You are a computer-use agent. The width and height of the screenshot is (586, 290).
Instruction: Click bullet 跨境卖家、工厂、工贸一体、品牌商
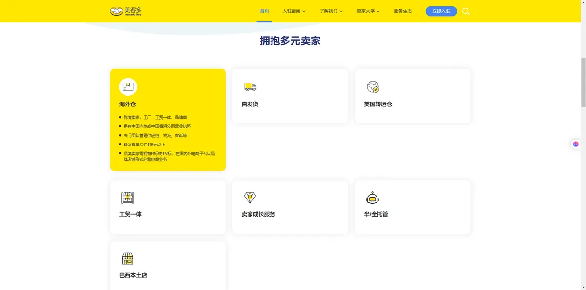coord(155,118)
